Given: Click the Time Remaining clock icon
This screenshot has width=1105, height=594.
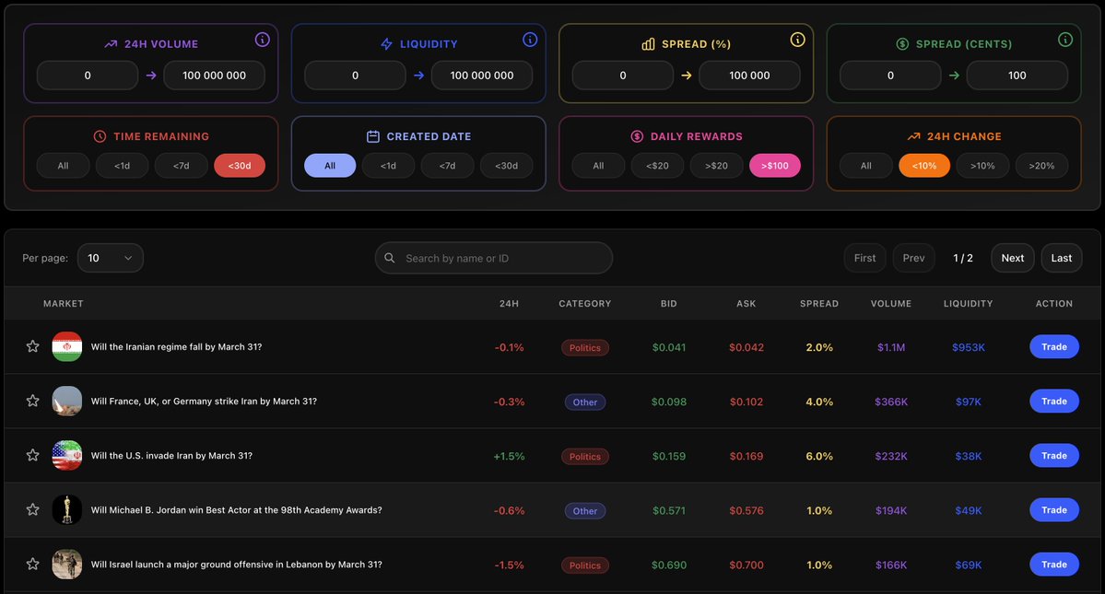Looking at the screenshot, I should click(x=100, y=136).
